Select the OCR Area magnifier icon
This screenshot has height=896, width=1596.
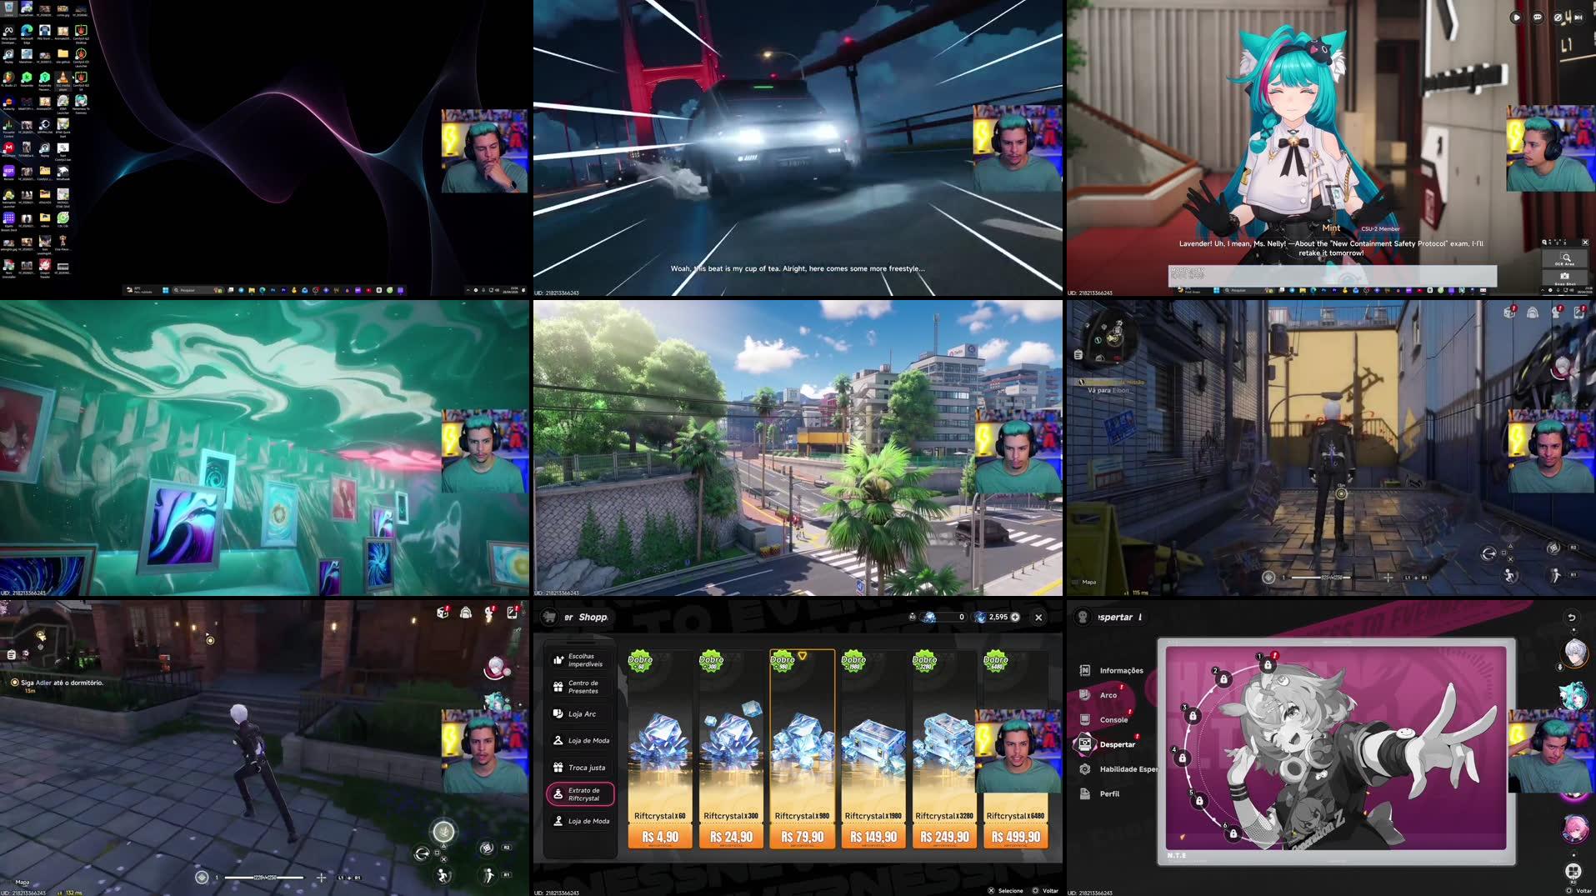coord(1564,258)
